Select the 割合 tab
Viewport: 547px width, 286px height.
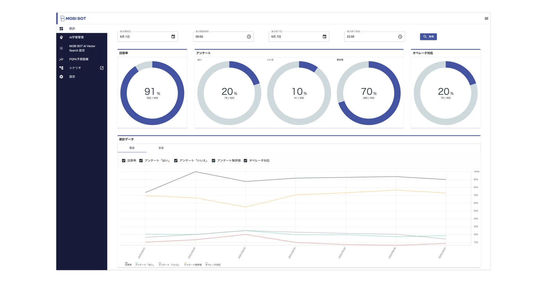tap(132, 148)
